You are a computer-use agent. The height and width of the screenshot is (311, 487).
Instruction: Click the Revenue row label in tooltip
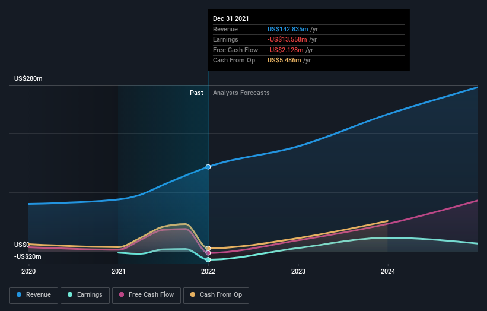coord(225,29)
